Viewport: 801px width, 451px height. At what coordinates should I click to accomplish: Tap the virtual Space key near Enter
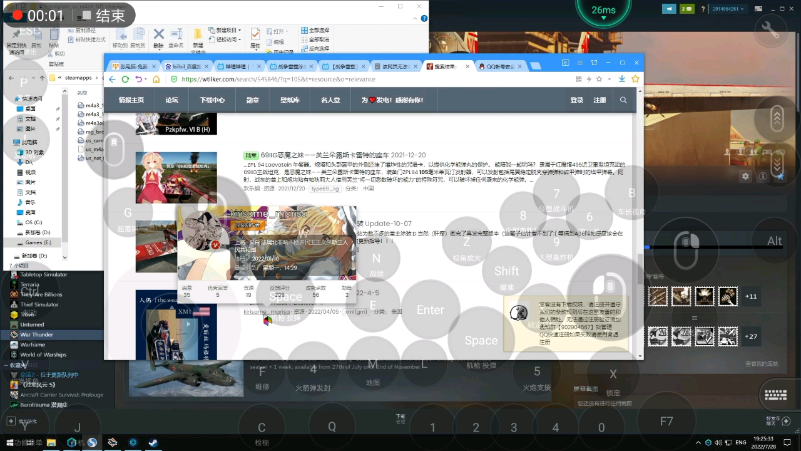point(481,340)
